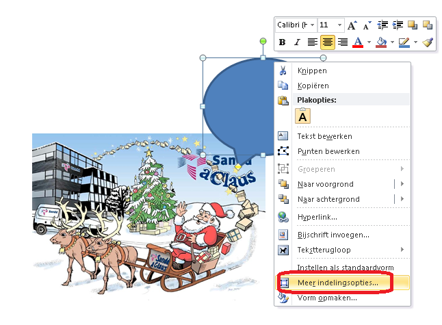Click the Vorm opmaken icon

point(283,298)
